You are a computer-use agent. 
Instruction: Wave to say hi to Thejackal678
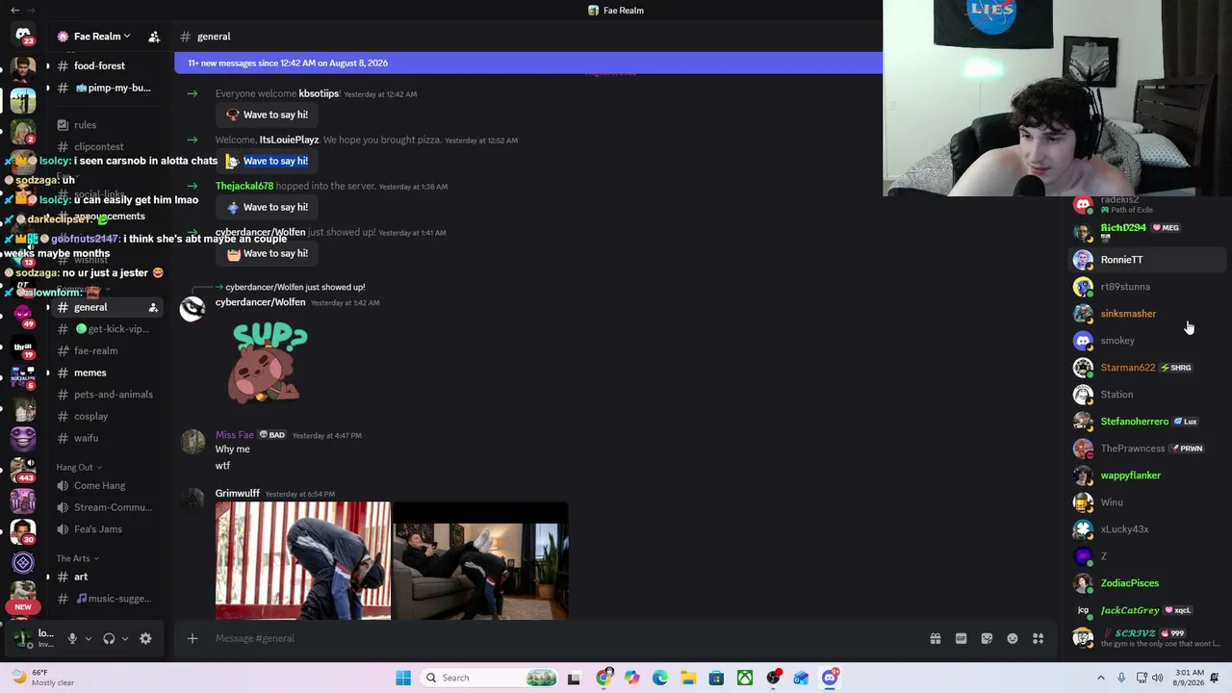tap(267, 207)
